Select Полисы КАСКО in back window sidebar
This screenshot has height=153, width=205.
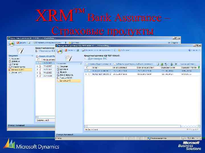(20, 70)
